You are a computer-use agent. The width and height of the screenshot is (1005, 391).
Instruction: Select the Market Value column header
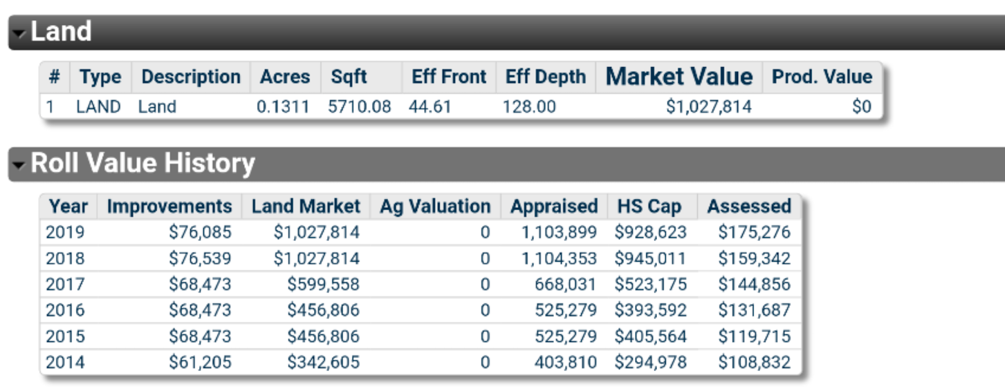click(x=679, y=77)
